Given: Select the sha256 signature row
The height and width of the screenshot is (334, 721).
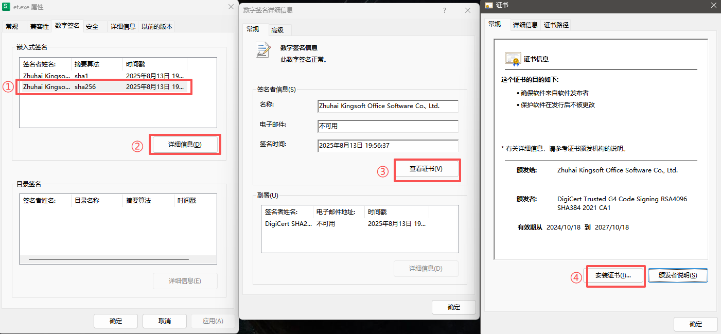Looking at the screenshot, I should pos(103,87).
